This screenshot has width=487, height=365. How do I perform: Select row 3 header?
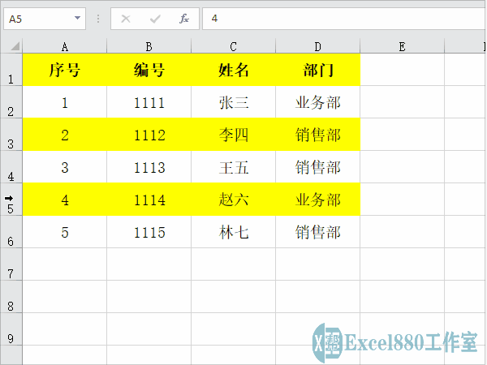pyautogui.click(x=11, y=135)
